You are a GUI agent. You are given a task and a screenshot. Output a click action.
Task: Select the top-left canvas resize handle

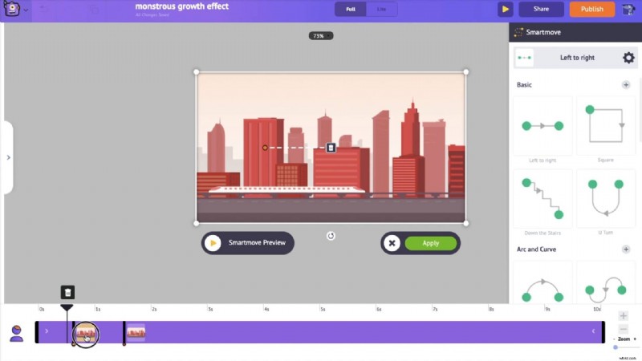click(196, 72)
